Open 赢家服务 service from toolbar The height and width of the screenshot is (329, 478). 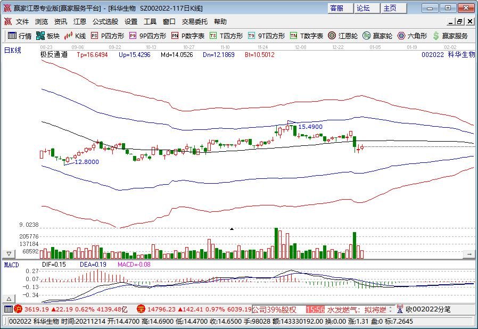450,36
